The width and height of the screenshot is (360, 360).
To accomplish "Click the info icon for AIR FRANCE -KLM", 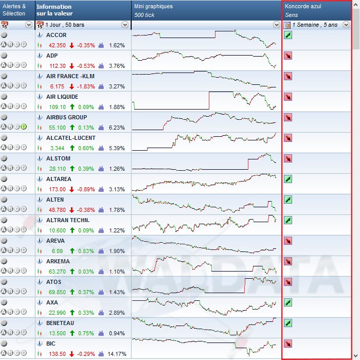I will point(40,76).
